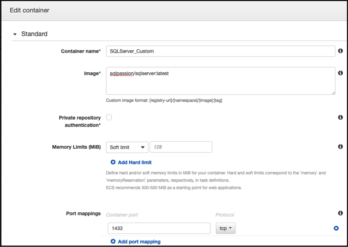Open info icon for Port mappings
This screenshot has height=247, width=348.
(x=340, y=213)
